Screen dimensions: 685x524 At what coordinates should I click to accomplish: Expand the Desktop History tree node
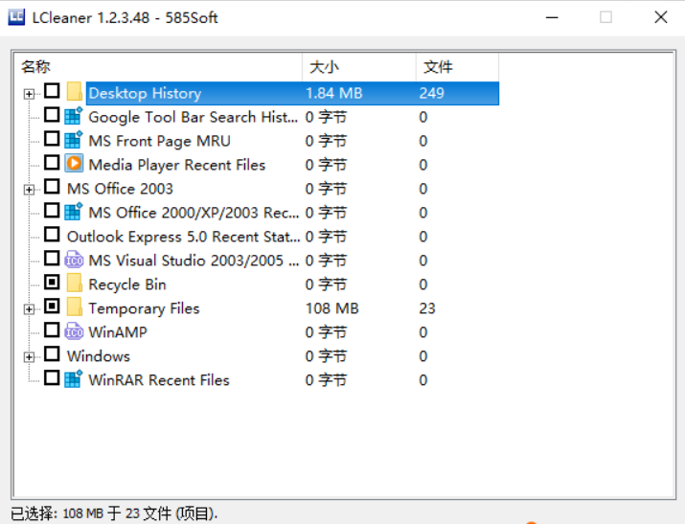(30, 94)
